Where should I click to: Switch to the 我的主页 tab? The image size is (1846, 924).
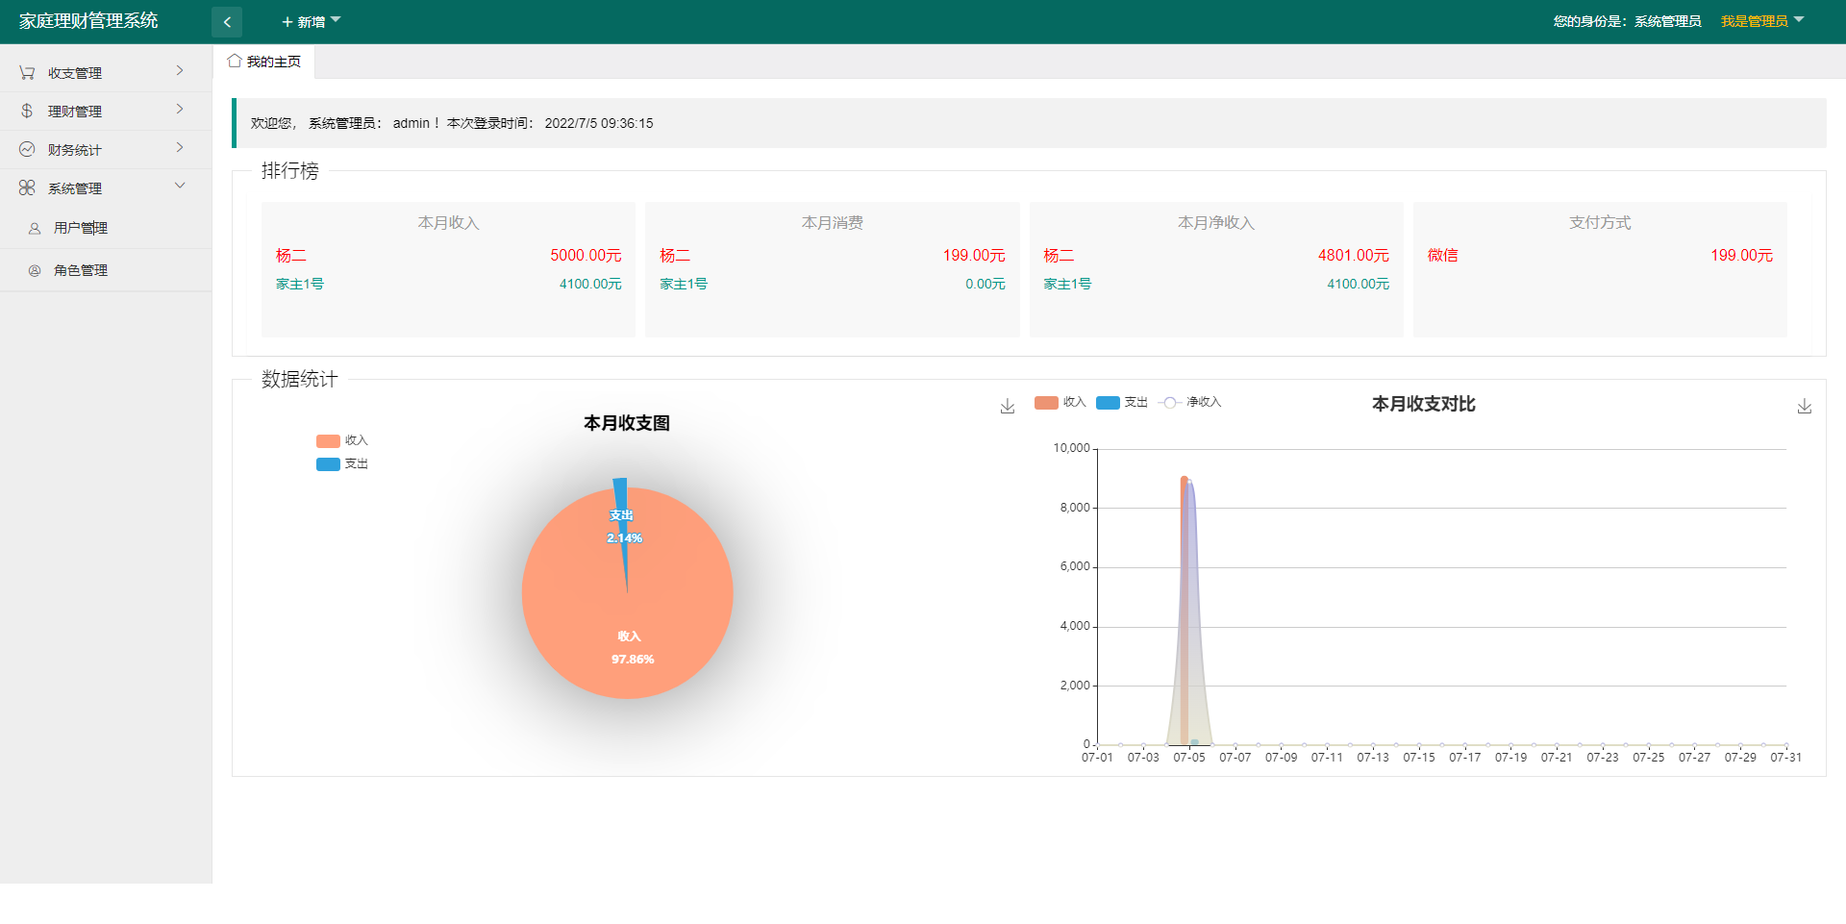265,62
